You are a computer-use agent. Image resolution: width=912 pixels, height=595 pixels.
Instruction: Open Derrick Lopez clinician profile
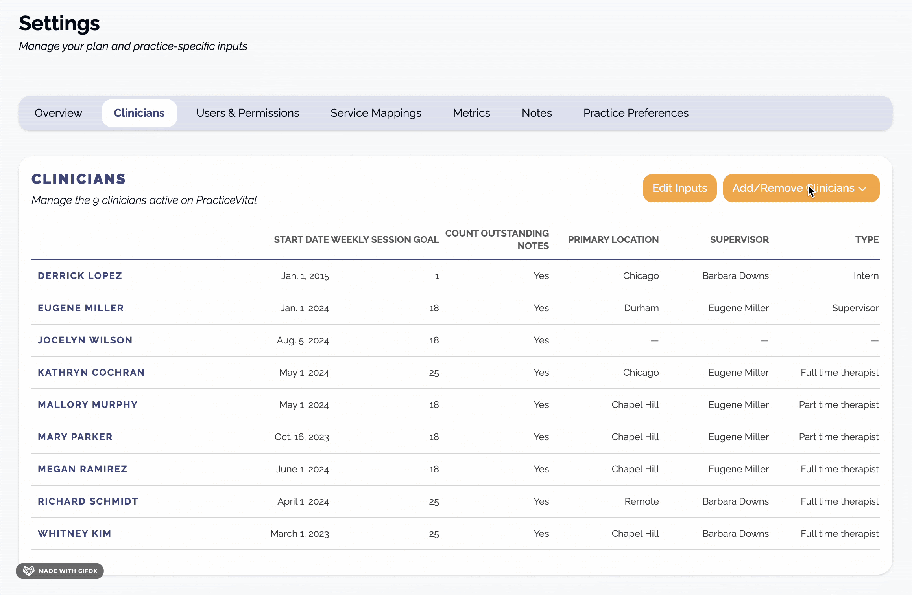point(80,276)
